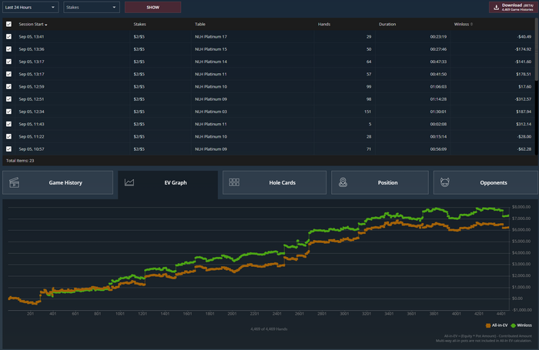Click the SHOW button
This screenshot has width=539, height=350.
pyautogui.click(x=153, y=7)
